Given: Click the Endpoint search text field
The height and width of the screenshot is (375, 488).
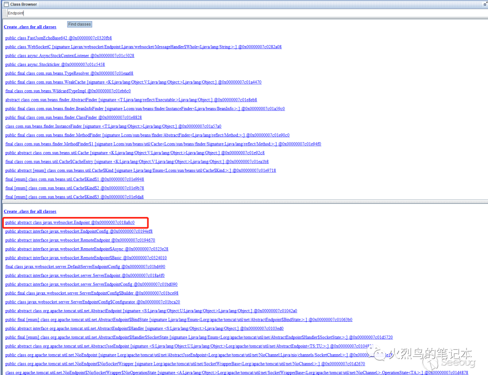Looking at the screenshot, I should (244, 14).
